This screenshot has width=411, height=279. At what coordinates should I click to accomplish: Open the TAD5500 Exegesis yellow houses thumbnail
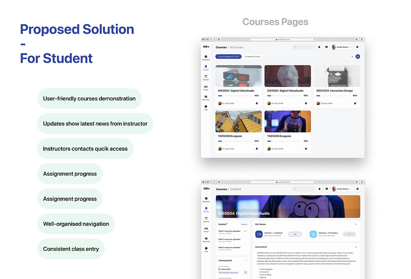pos(238,121)
